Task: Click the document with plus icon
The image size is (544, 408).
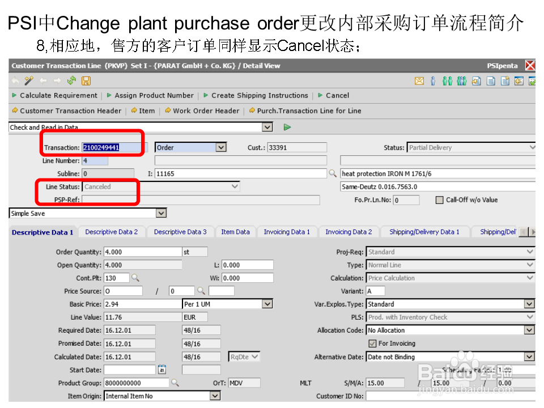Action: click(x=505, y=81)
